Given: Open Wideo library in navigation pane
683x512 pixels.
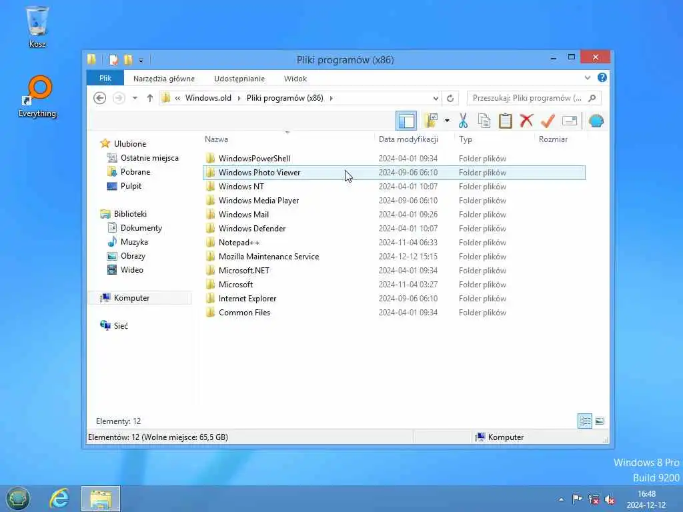Looking at the screenshot, I should tap(125, 269).
